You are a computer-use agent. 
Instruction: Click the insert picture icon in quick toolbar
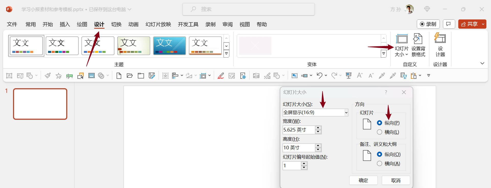(20, 76)
